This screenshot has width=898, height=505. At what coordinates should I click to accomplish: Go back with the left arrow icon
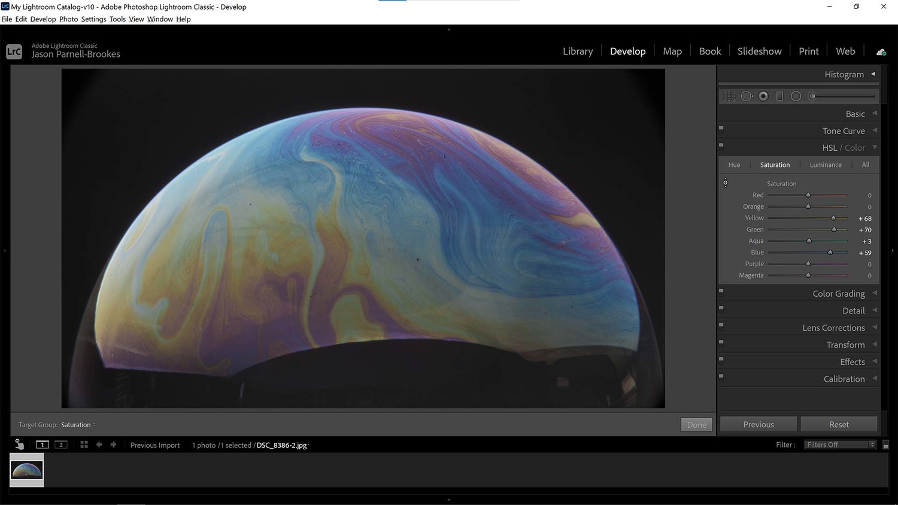tap(99, 445)
